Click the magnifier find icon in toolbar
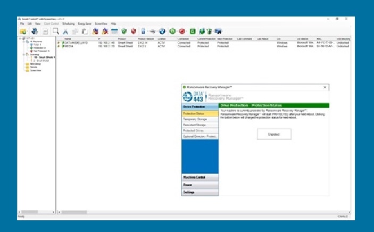This screenshot has width=374, height=232. click(x=56, y=31)
